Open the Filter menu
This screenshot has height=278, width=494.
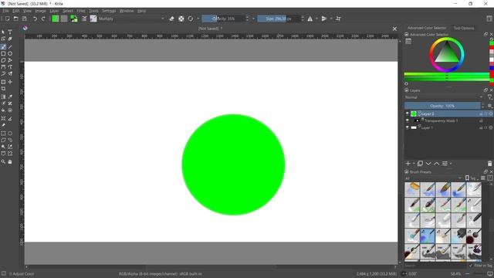81,11
